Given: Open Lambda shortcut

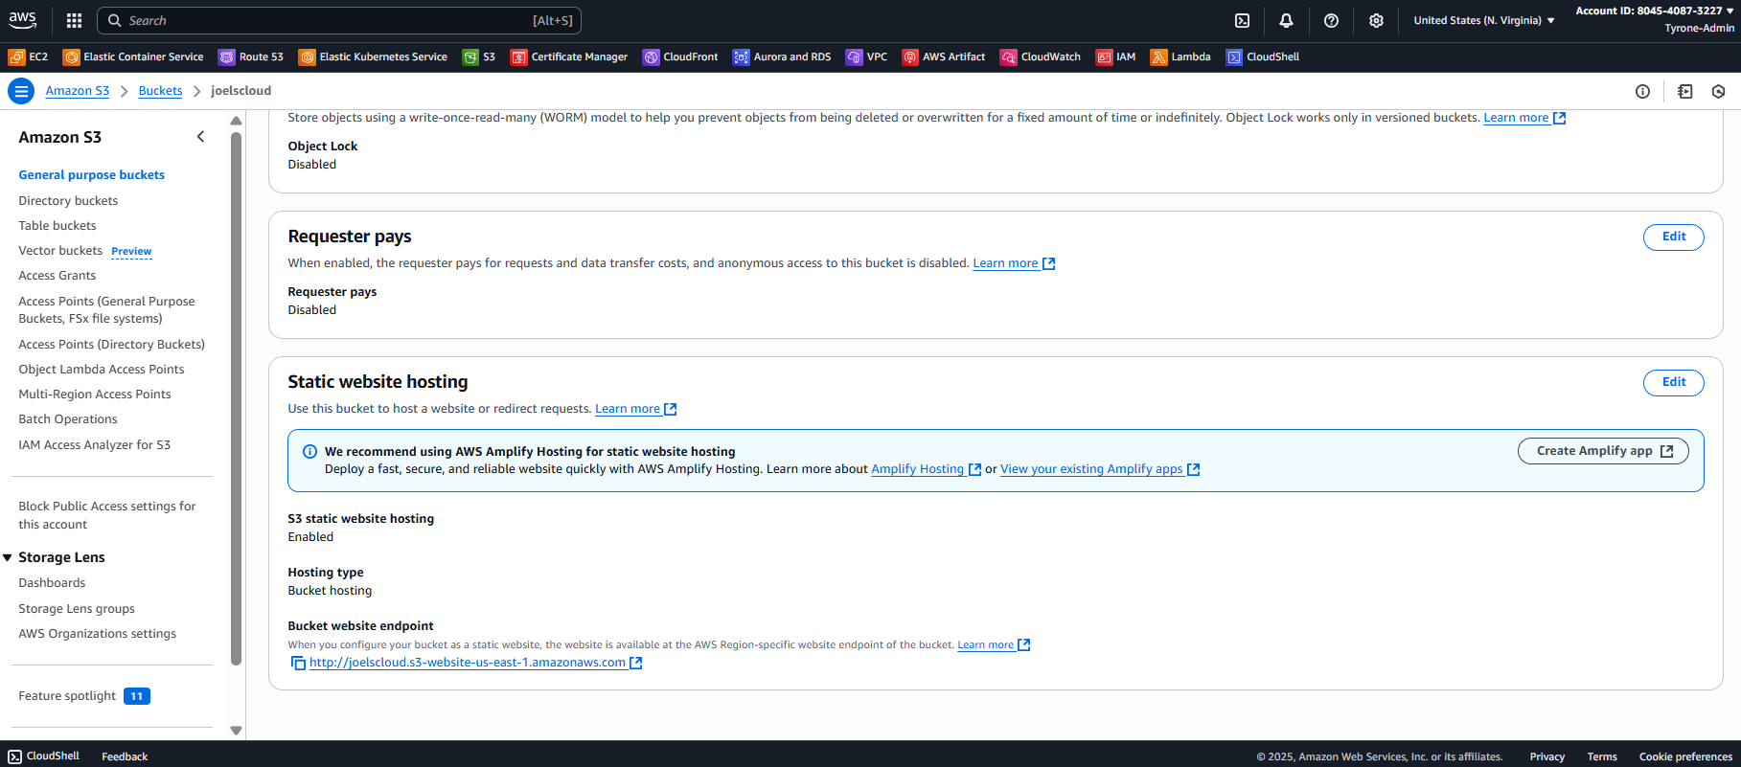Looking at the screenshot, I should click(x=1180, y=56).
